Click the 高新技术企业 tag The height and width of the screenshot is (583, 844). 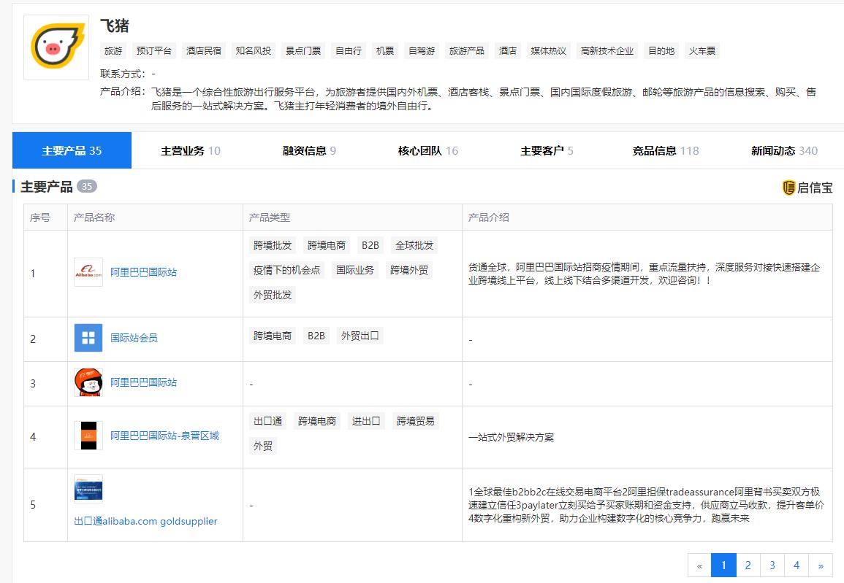[607, 51]
